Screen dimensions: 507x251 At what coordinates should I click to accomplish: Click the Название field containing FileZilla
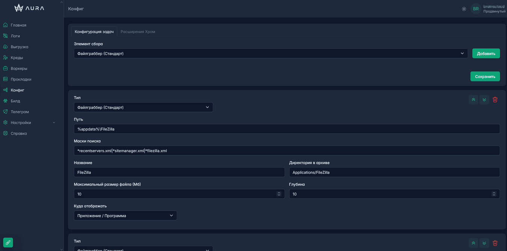coord(179,172)
